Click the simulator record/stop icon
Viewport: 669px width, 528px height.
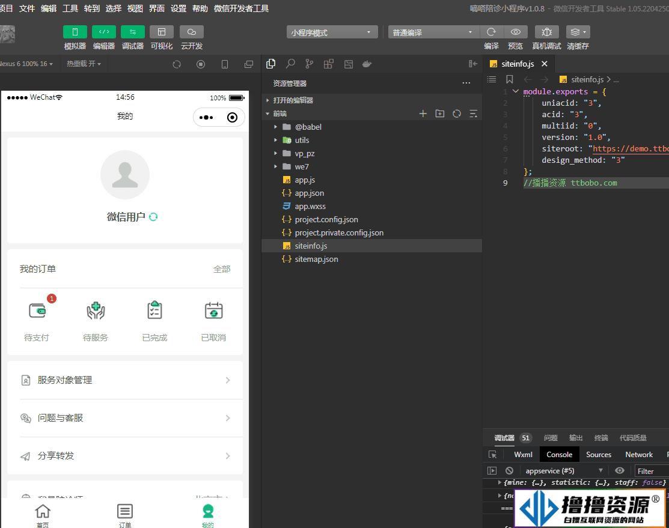click(x=201, y=64)
